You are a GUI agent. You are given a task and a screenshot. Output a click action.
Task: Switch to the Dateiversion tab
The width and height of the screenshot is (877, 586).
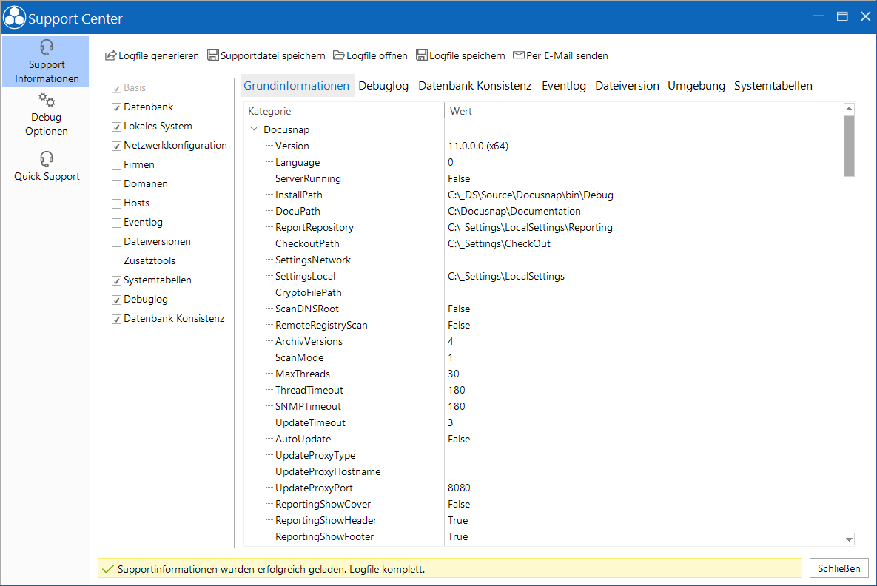click(x=627, y=86)
